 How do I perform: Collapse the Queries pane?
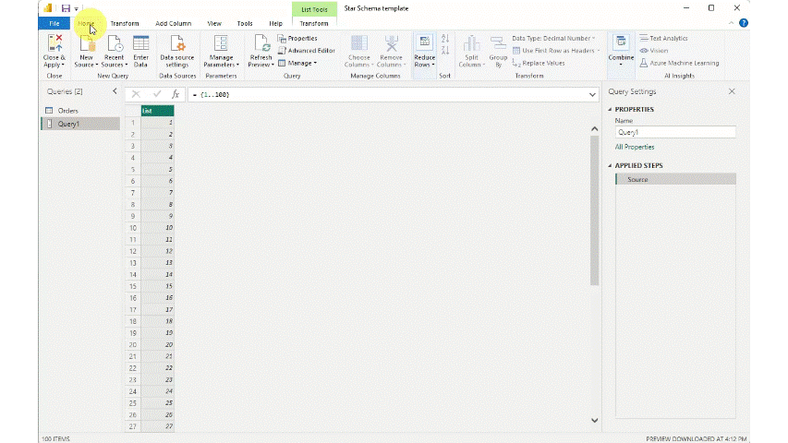pyautogui.click(x=115, y=91)
